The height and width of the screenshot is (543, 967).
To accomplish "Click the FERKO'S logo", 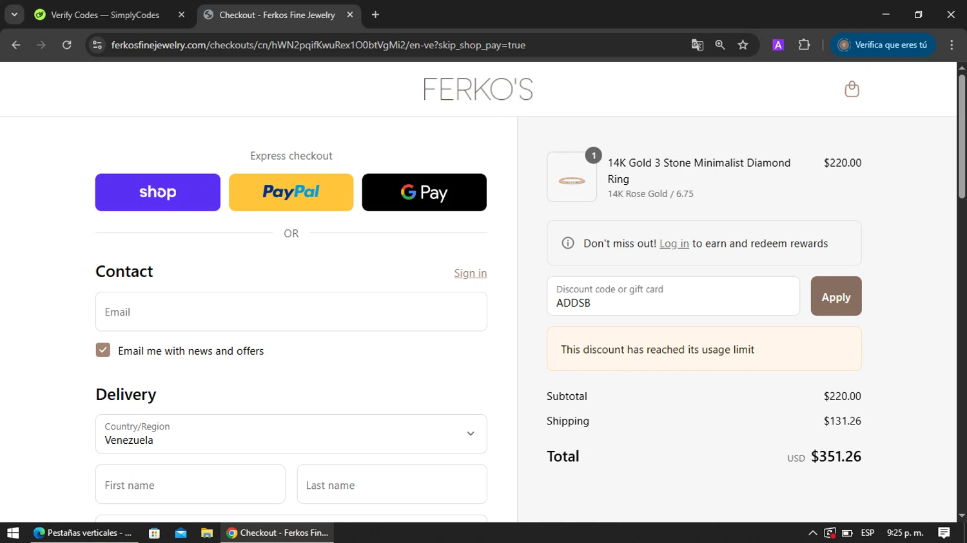I will 478,89.
